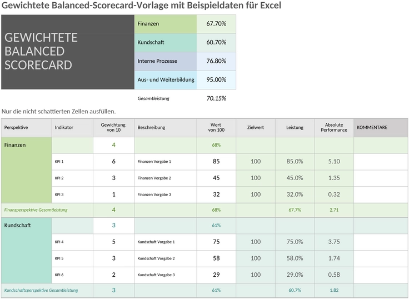Image resolution: width=409 pixels, height=299 pixels.
Task: Edit the KPI 1 value 85
Action: tap(216, 162)
